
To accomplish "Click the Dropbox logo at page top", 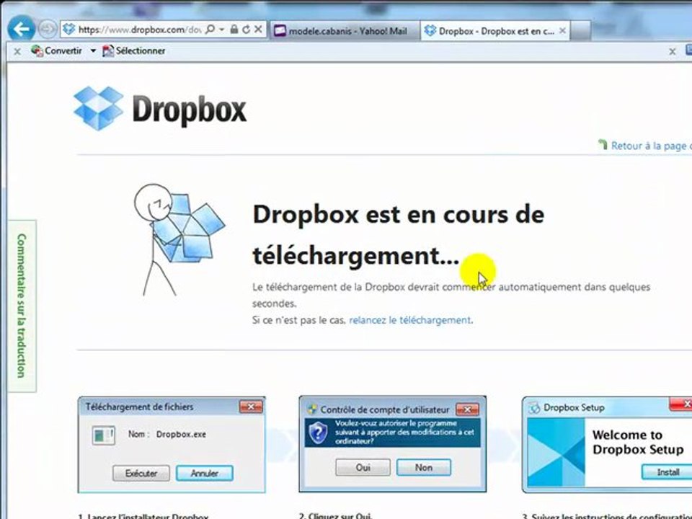I will [x=160, y=109].
